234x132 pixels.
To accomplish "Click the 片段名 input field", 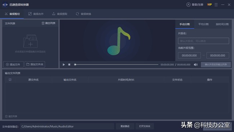I will click(203, 41).
